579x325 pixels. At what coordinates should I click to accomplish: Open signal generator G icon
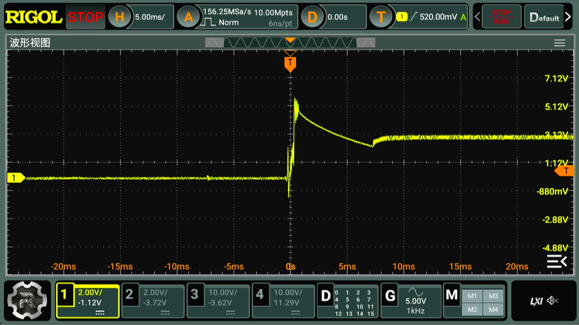pos(390,296)
